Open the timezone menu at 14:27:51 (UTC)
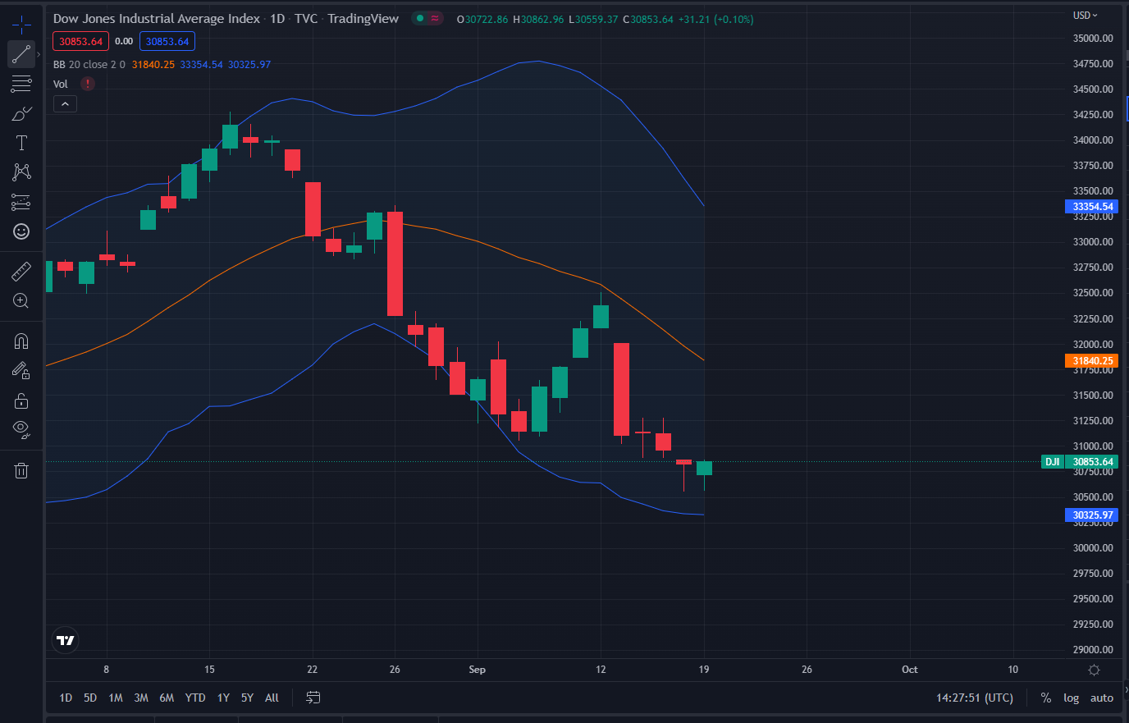Viewport: 1129px width, 723px height. [x=974, y=698]
